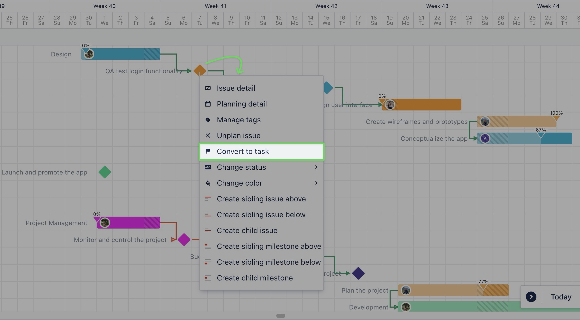
Task: Click the Planning detail calendar icon
Action: (x=208, y=104)
